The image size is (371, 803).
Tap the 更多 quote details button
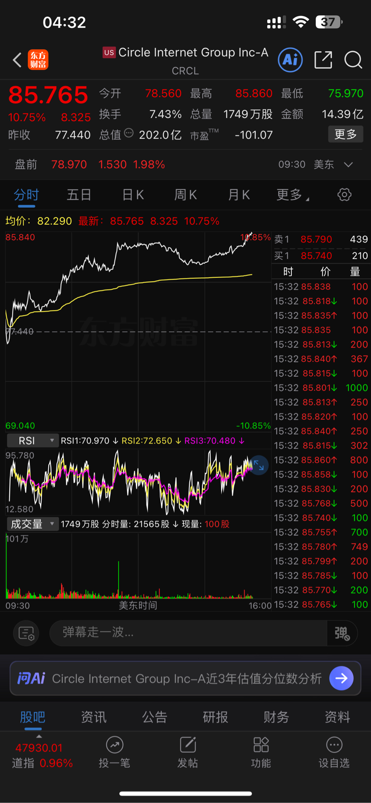tap(346, 134)
